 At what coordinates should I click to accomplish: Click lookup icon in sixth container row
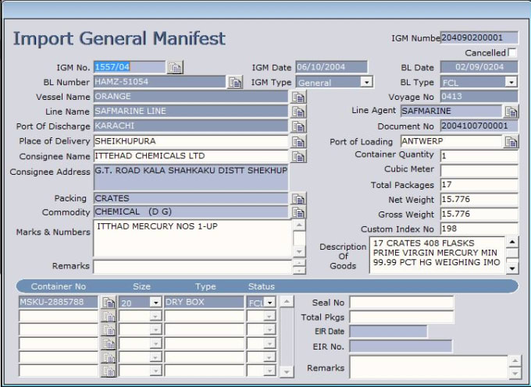(x=109, y=371)
